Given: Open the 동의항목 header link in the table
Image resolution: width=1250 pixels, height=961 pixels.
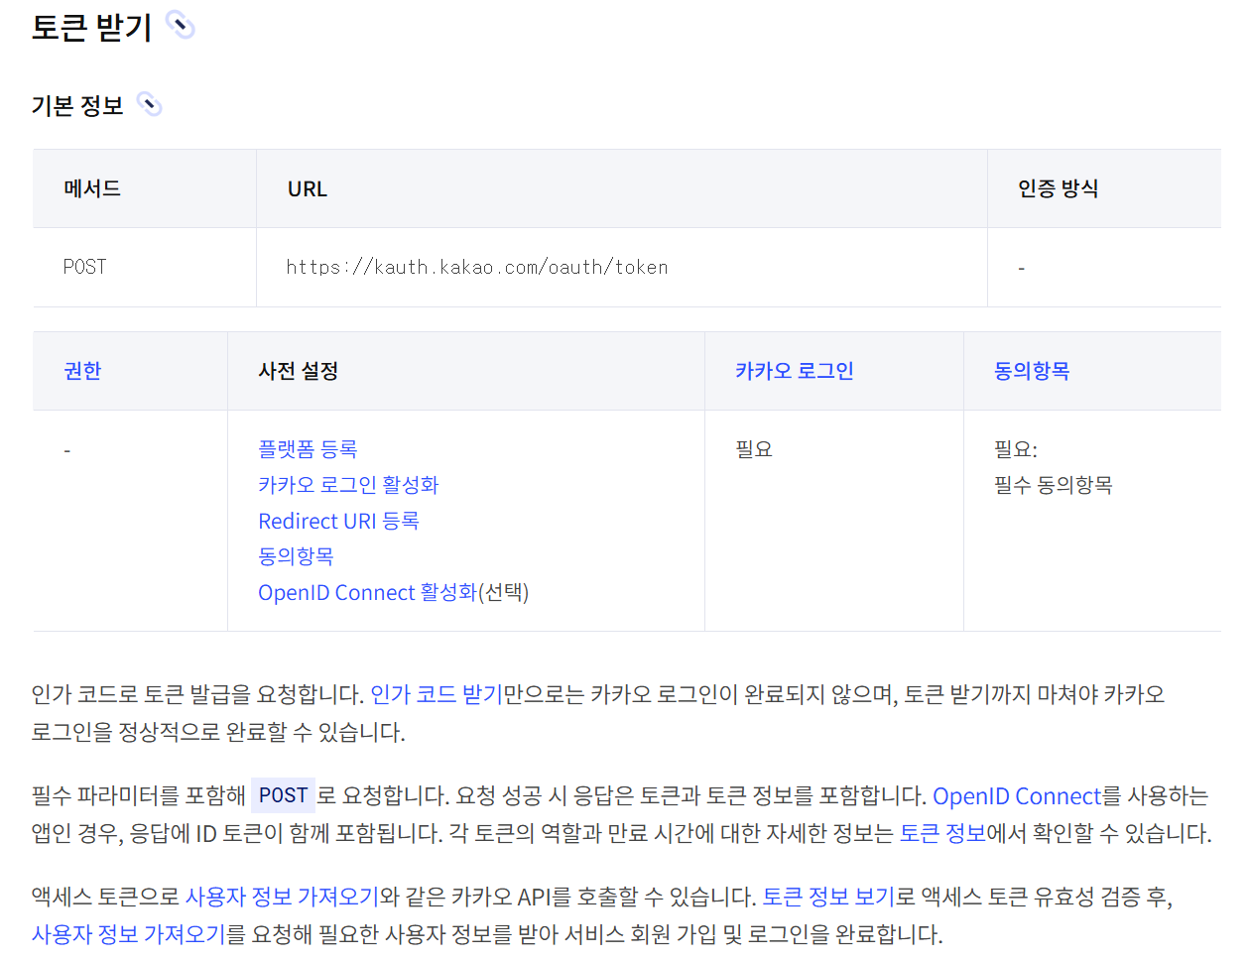Looking at the screenshot, I should 1032,371.
